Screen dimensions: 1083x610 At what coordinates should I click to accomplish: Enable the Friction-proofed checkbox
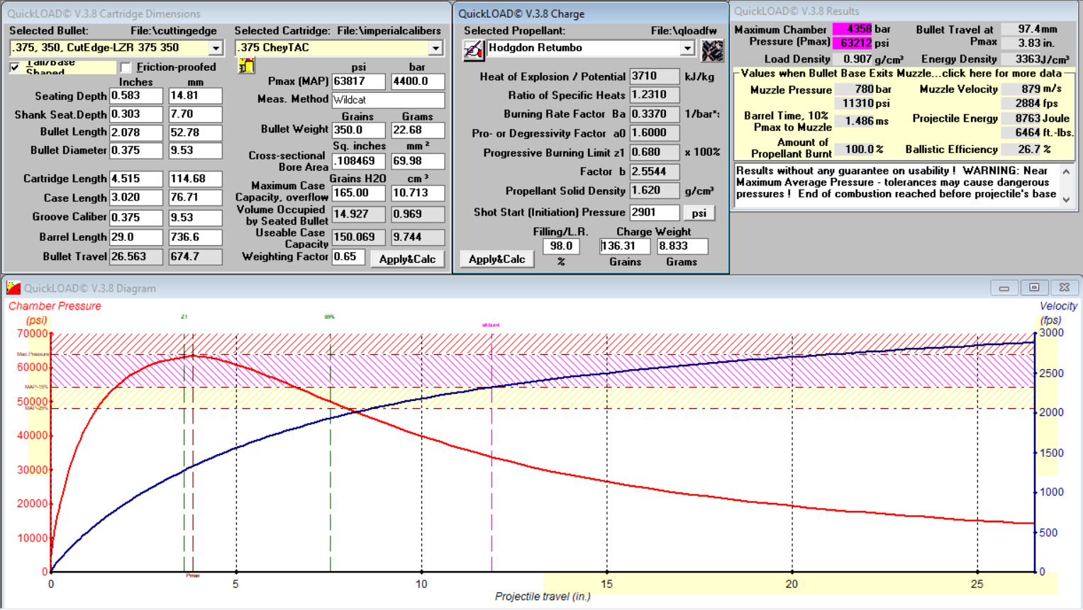(x=126, y=67)
